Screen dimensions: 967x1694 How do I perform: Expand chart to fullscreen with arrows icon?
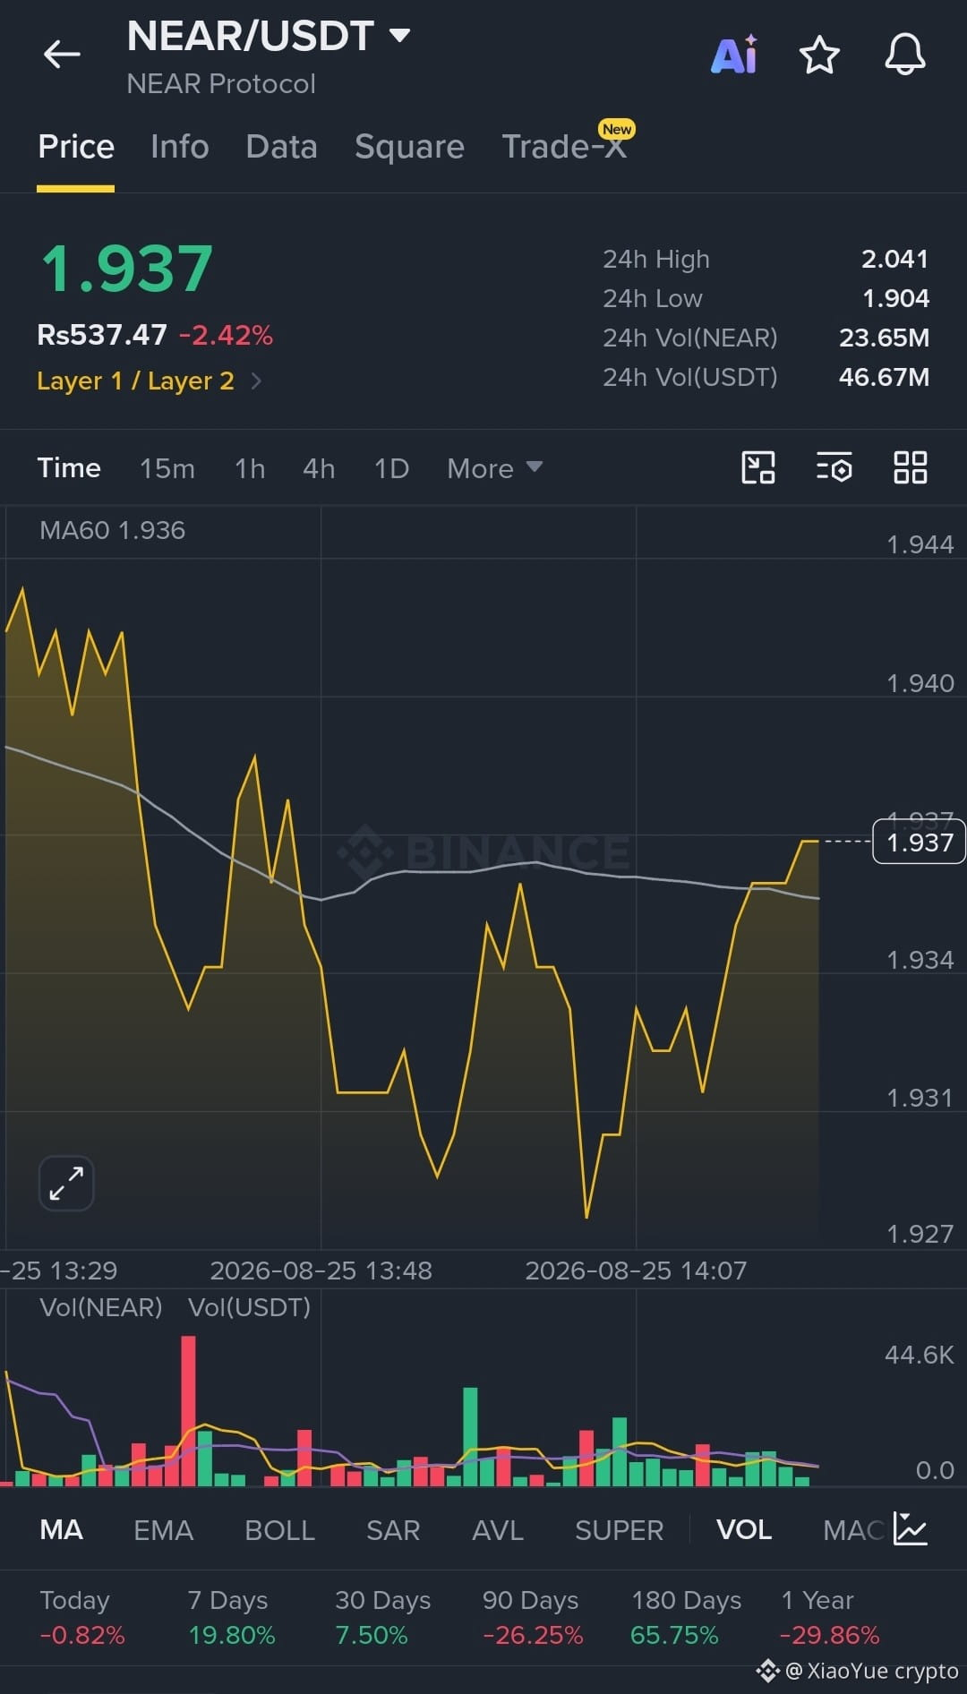pos(66,1183)
